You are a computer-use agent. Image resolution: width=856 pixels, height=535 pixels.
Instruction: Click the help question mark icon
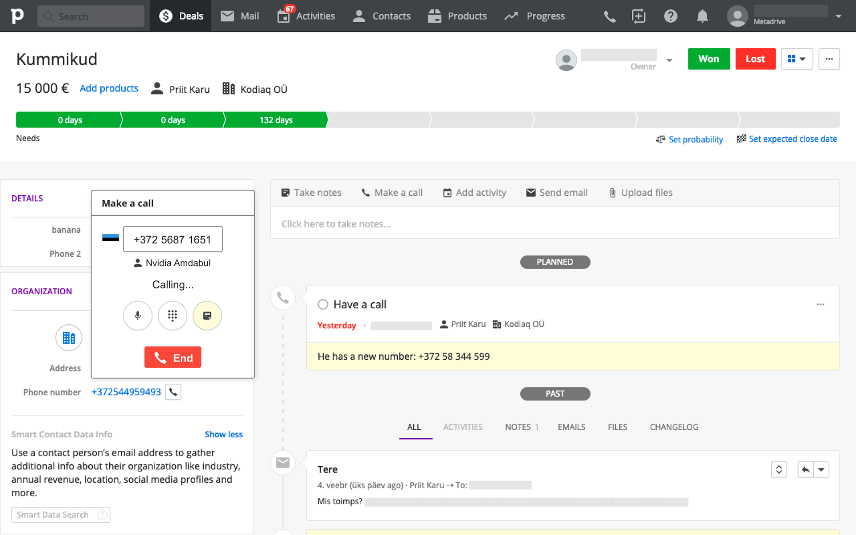pos(670,16)
